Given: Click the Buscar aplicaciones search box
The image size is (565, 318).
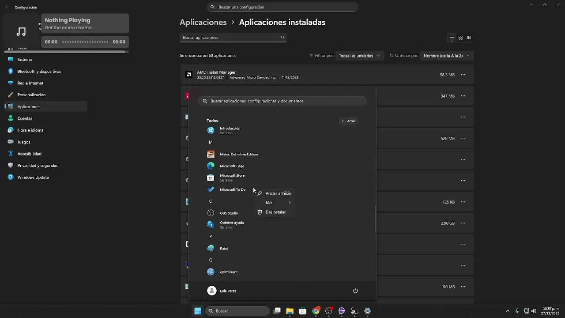Looking at the screenshot, I should click(234, 38).
